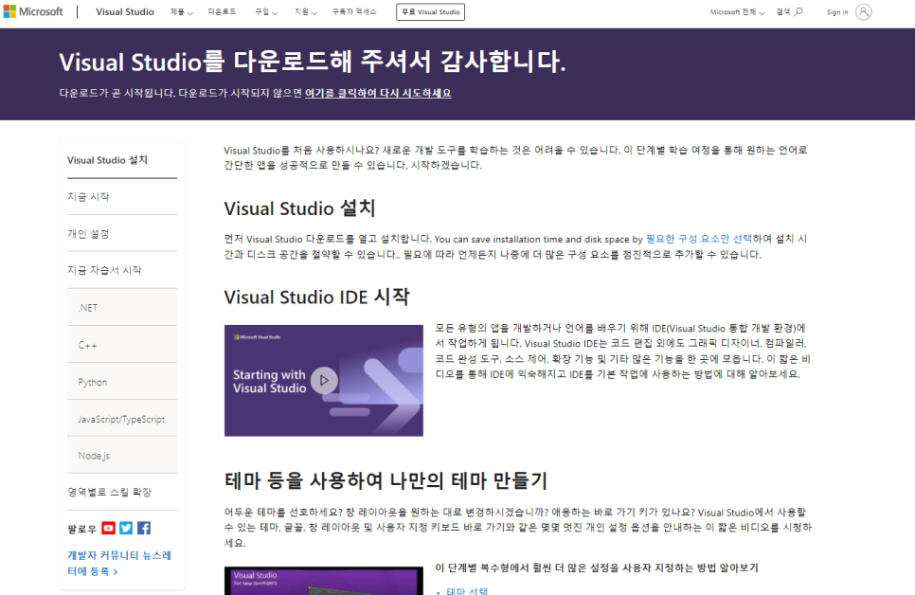Open the 다운로드 menu item
915x595 pixels.
click(x=222, y=11)
